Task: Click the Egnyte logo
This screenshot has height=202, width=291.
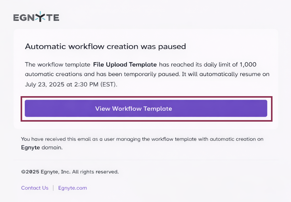Action: pos(36,17)
